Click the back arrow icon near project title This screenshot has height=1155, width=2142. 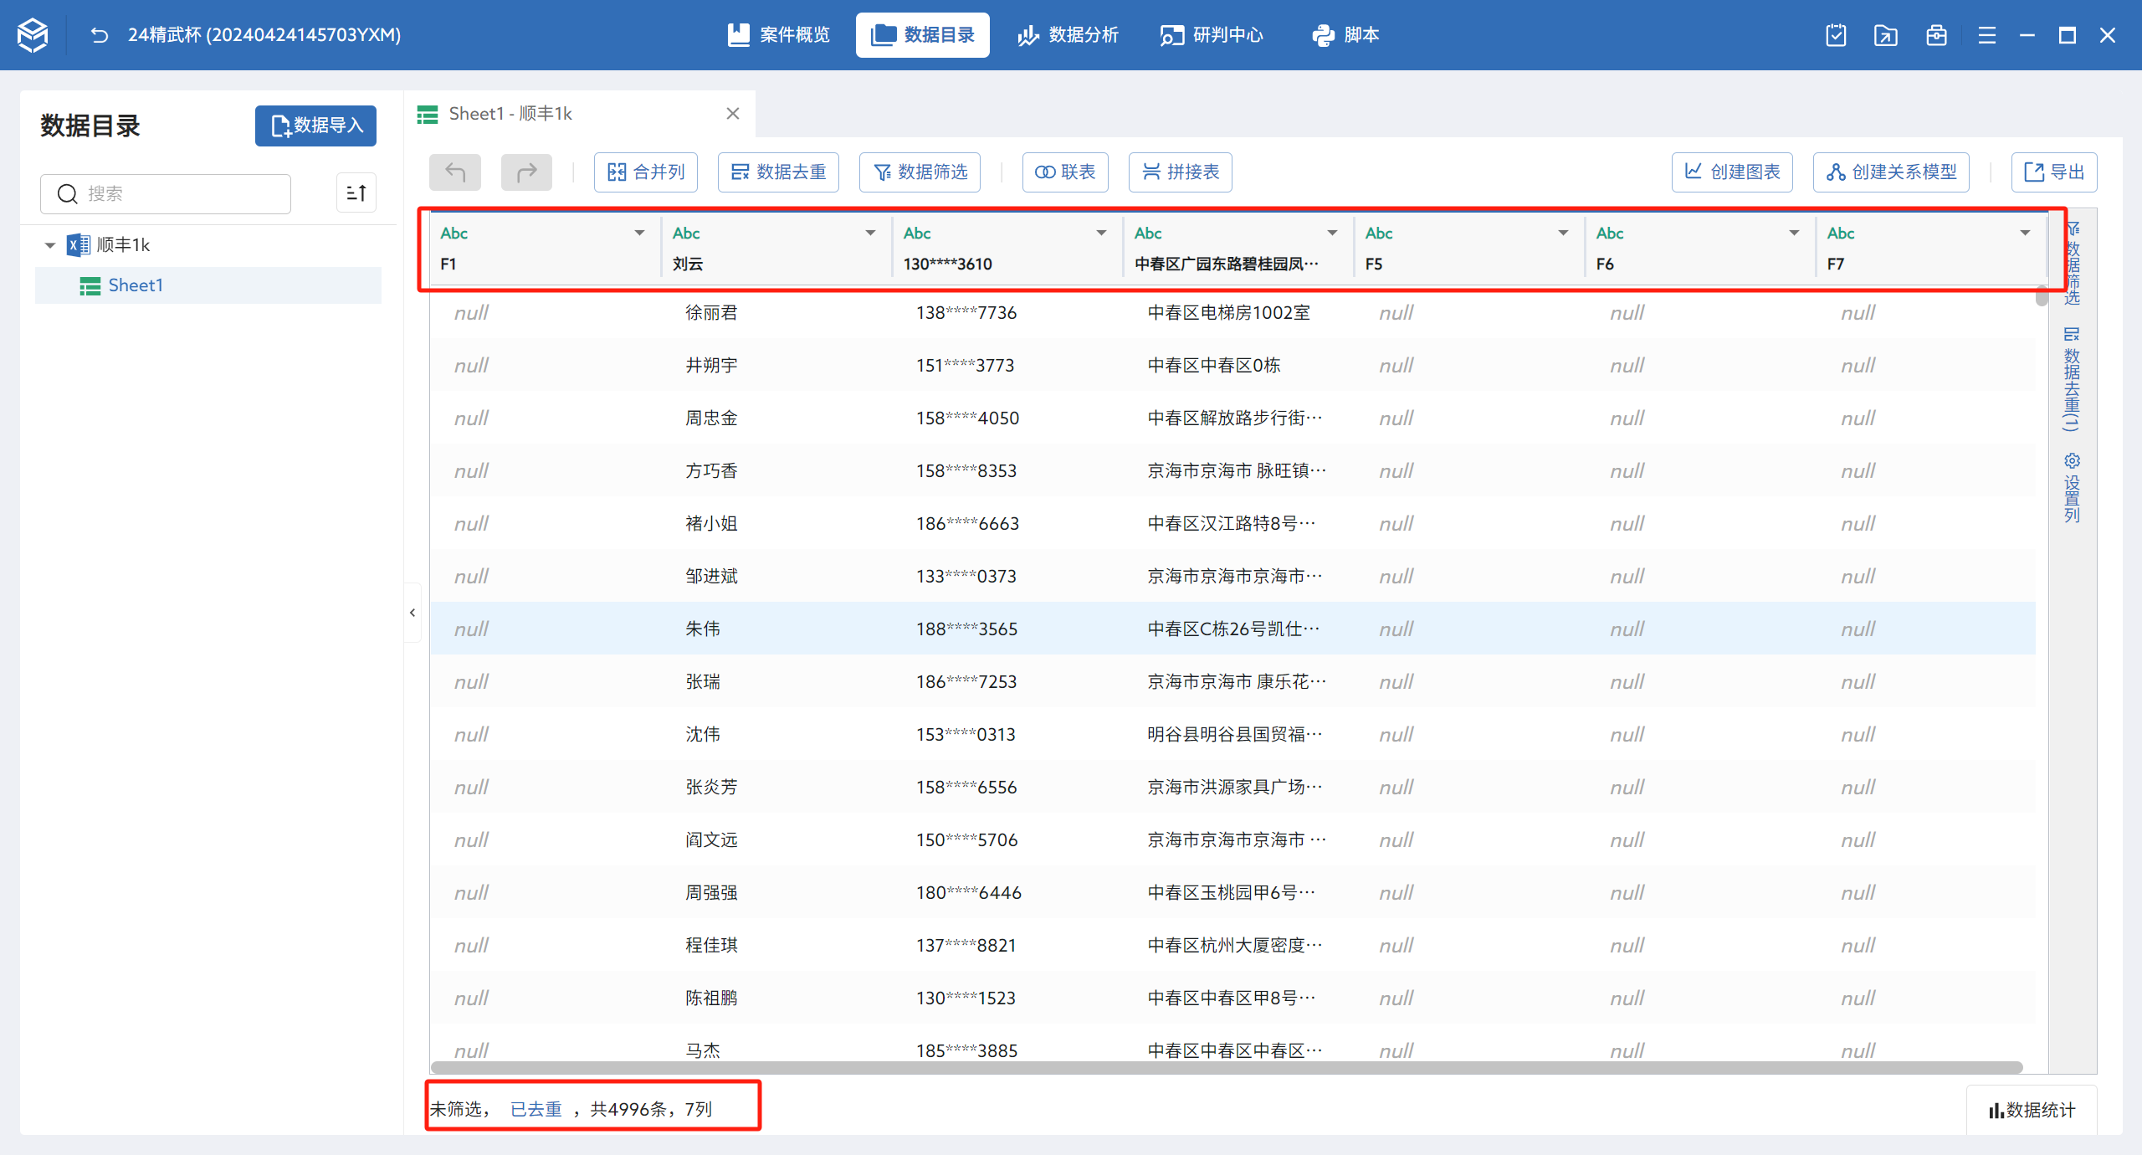pos(100,35)
